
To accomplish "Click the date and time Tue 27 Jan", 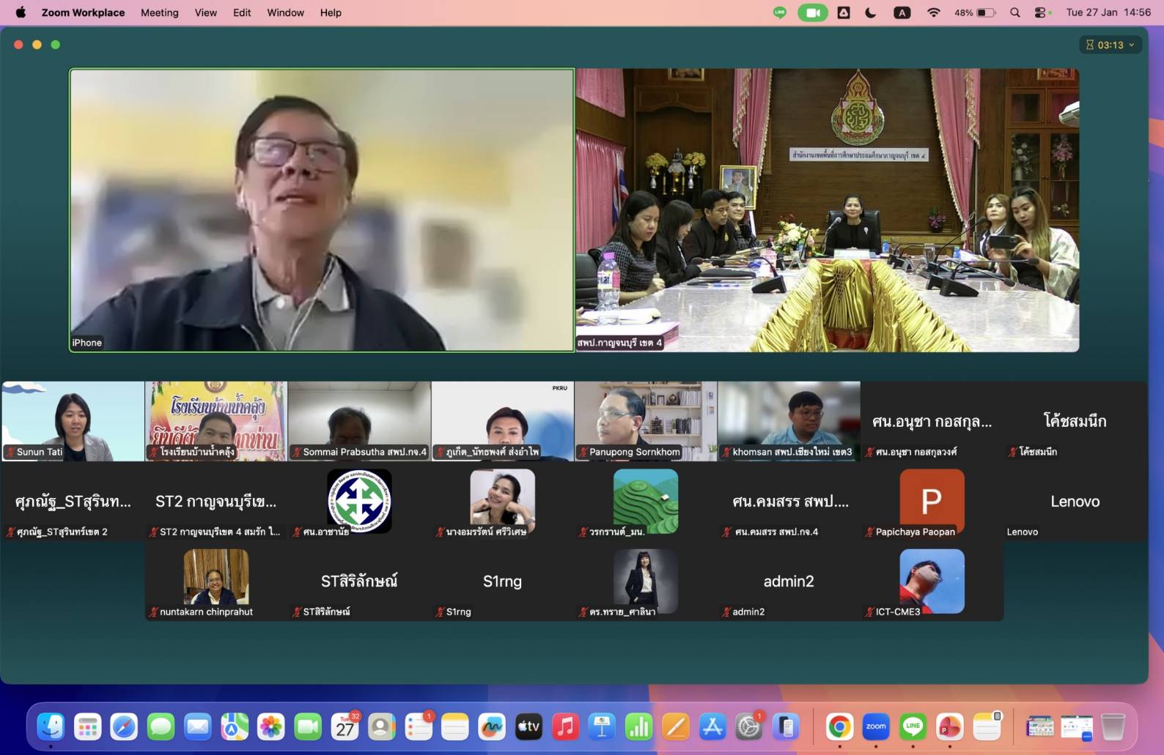I will point(1108,12).
